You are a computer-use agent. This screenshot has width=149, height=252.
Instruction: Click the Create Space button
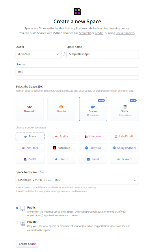coord(27,244)
